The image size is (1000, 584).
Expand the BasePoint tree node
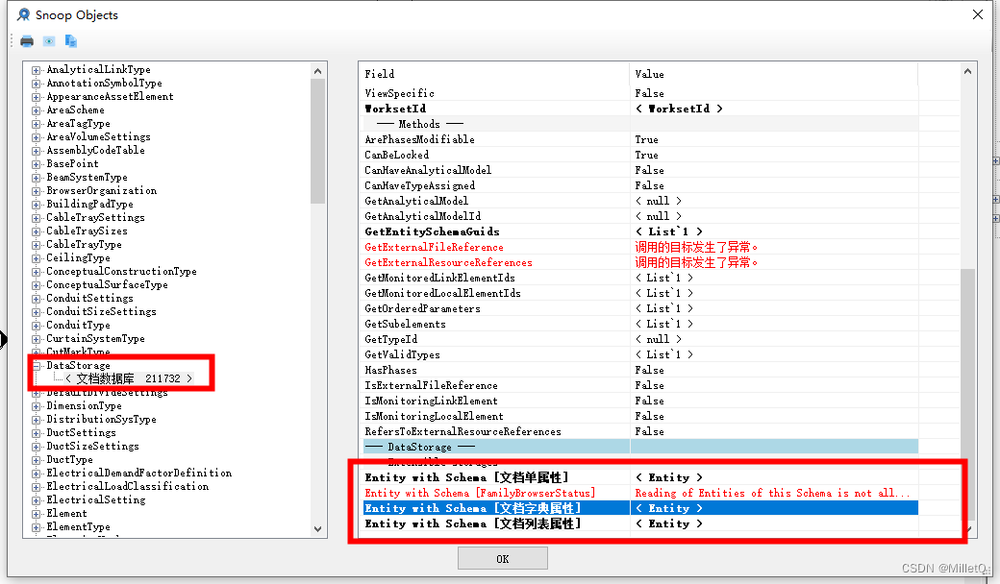click(x=37, y=164)
